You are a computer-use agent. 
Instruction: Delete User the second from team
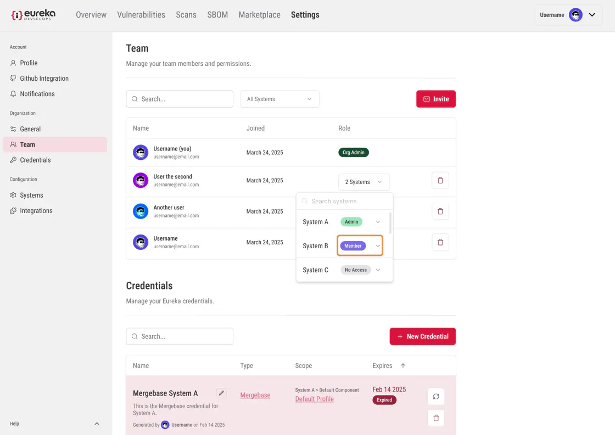coord(440,181)
